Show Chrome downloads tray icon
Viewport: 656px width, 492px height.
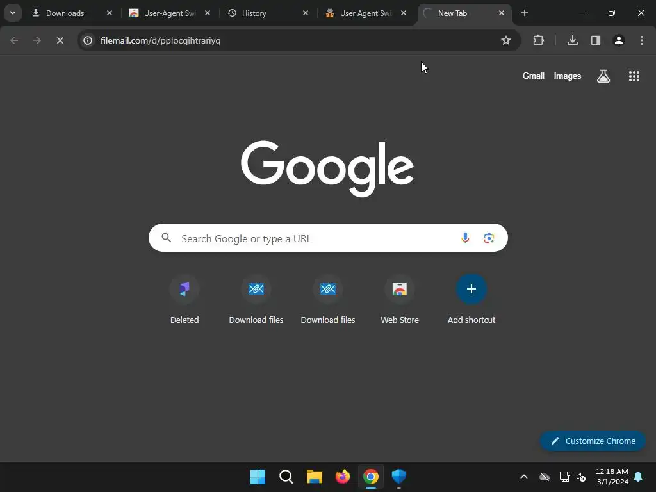(572, 40)
